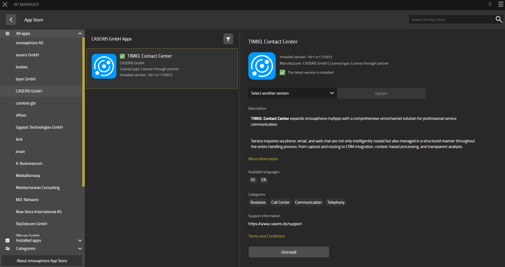The image size is (505, 267).
Task: Select ilink in the vendor list
Action: (41, 139)
